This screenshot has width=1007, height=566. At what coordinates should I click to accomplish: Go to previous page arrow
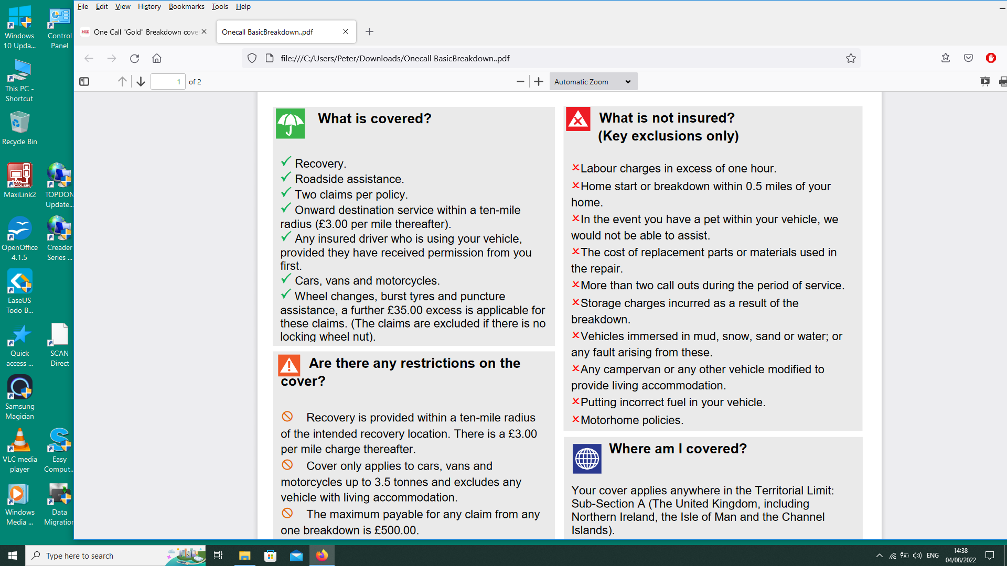pyautogui.click(x=122, y=82)
